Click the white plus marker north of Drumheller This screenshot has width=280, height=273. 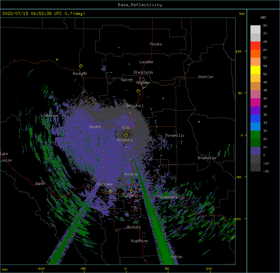[199, 122]
